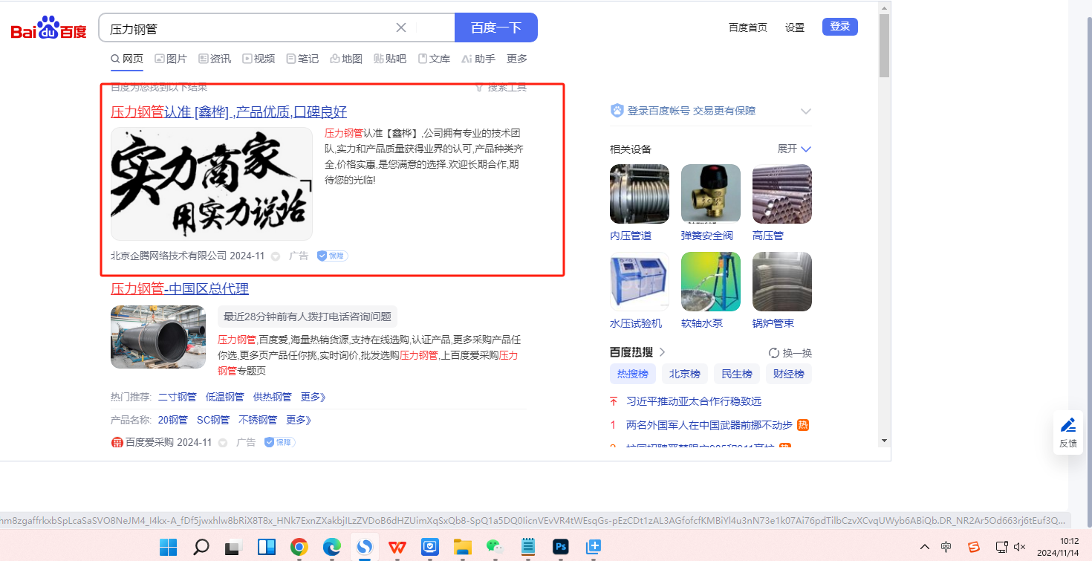Open 设置 in the top bar
Image resolution: width=1092 pixels, height=561 pixels.
795,27
